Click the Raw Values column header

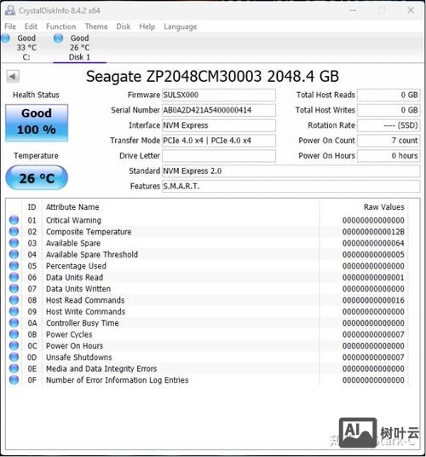(x=384, y=207)
